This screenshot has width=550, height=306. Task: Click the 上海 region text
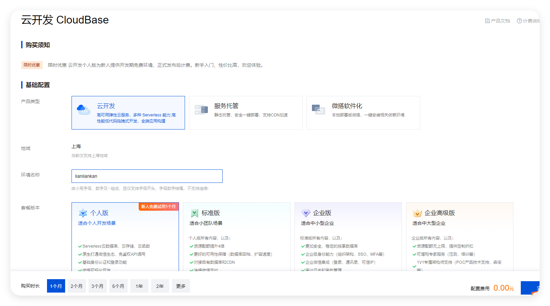(76, 146)
